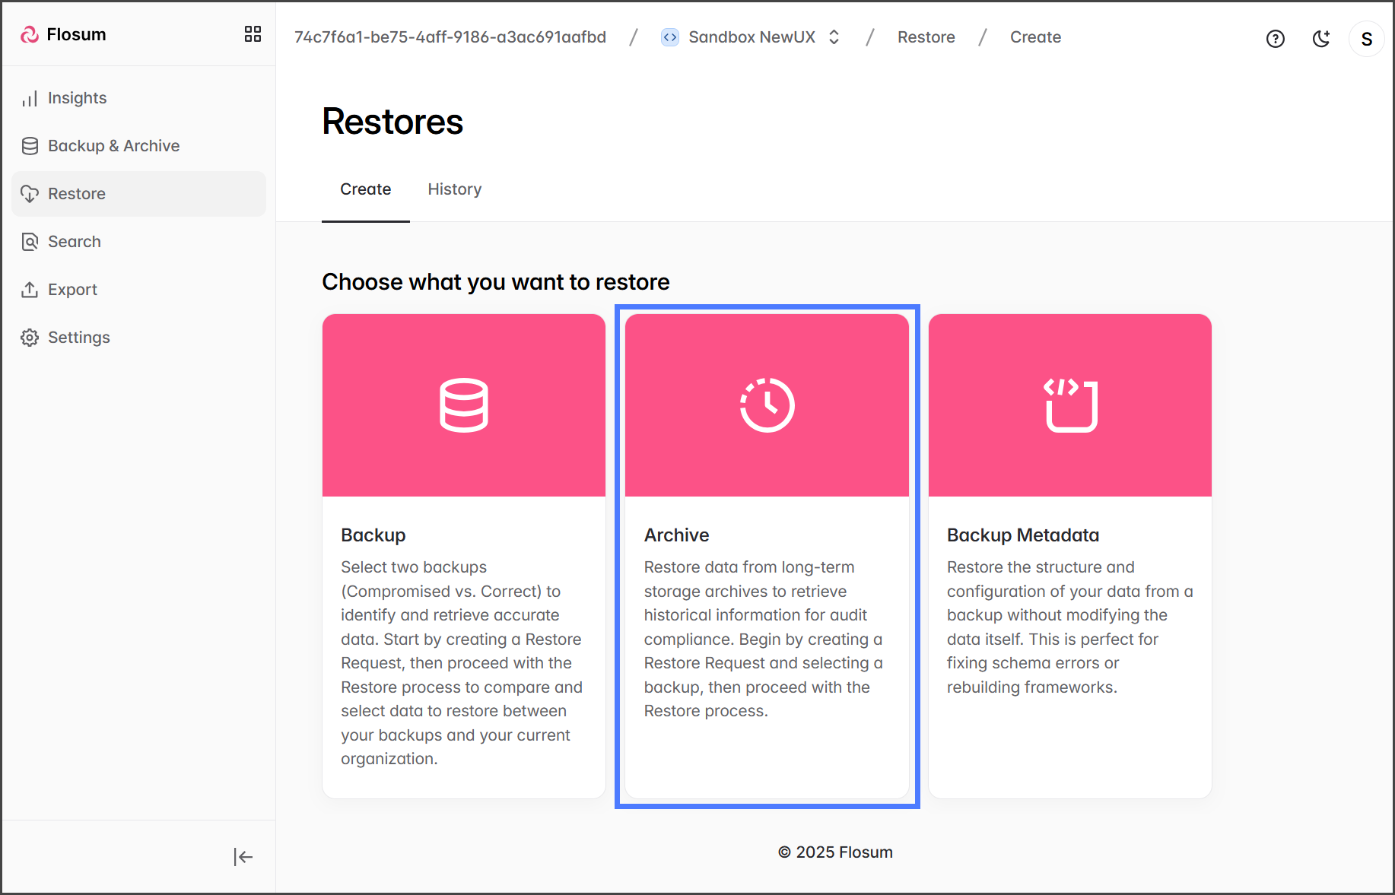1395x895 pixels.
Task: Click the help question mark icon
Action: (1275, 39)
